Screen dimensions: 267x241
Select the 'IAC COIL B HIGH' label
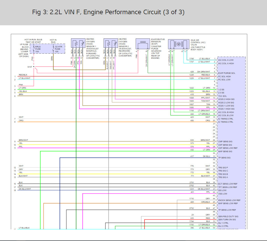tap(226, 112)
